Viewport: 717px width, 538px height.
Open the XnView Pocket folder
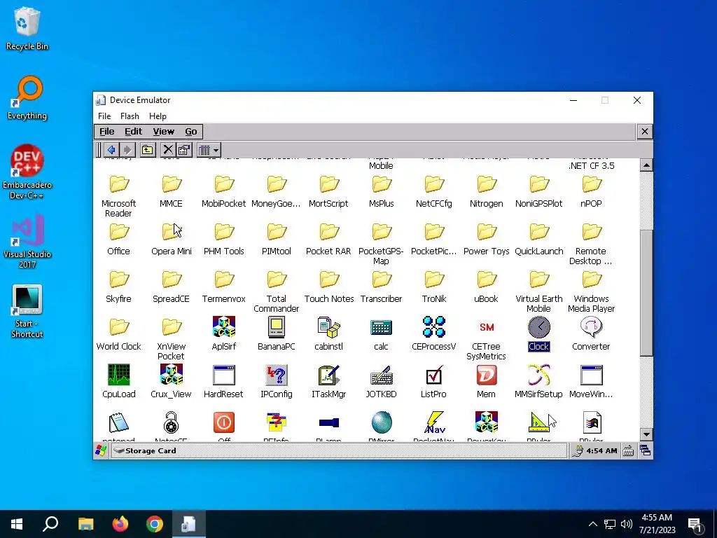171,327
